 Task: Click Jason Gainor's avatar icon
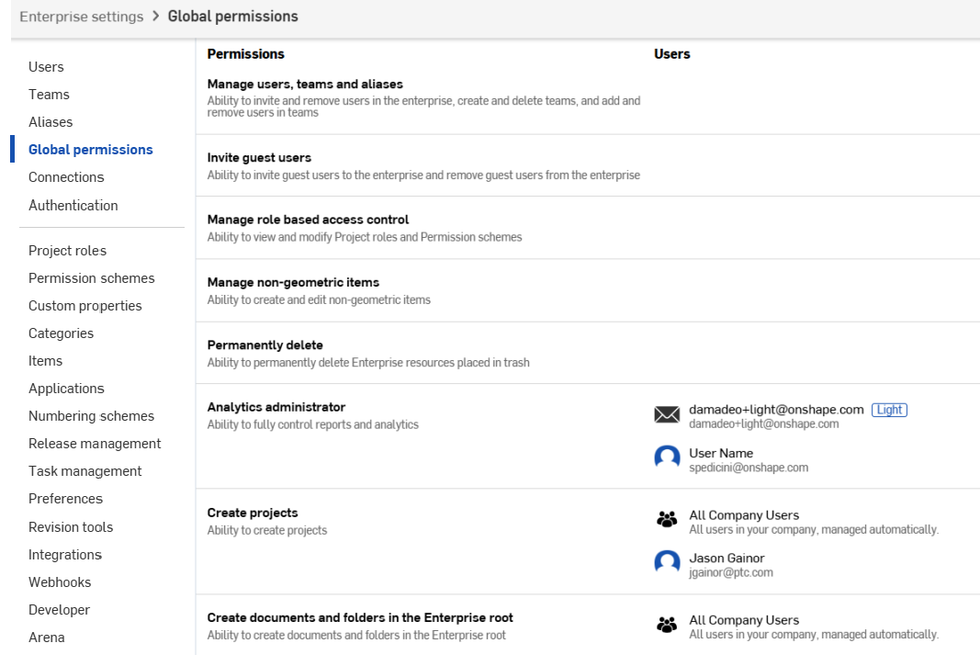pyautogui.click(x=667, y=564)
